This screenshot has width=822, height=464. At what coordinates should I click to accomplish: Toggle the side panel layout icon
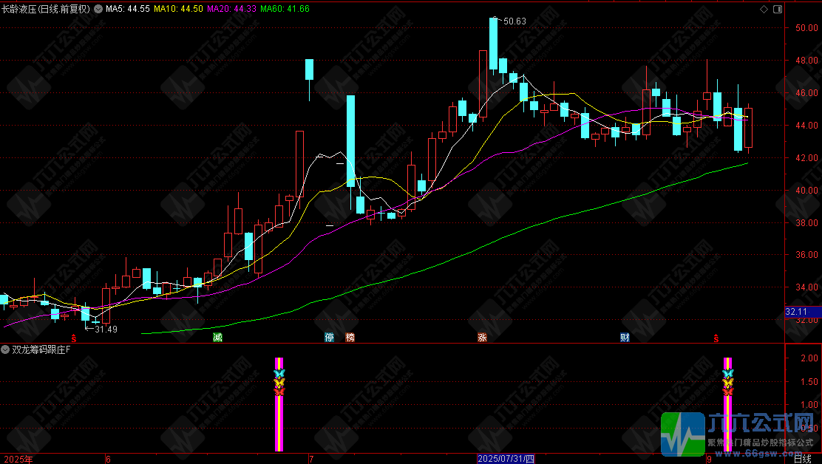pos(778,9)
